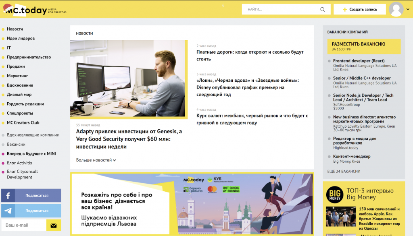Open the user profile avatar

pos(396,9)
